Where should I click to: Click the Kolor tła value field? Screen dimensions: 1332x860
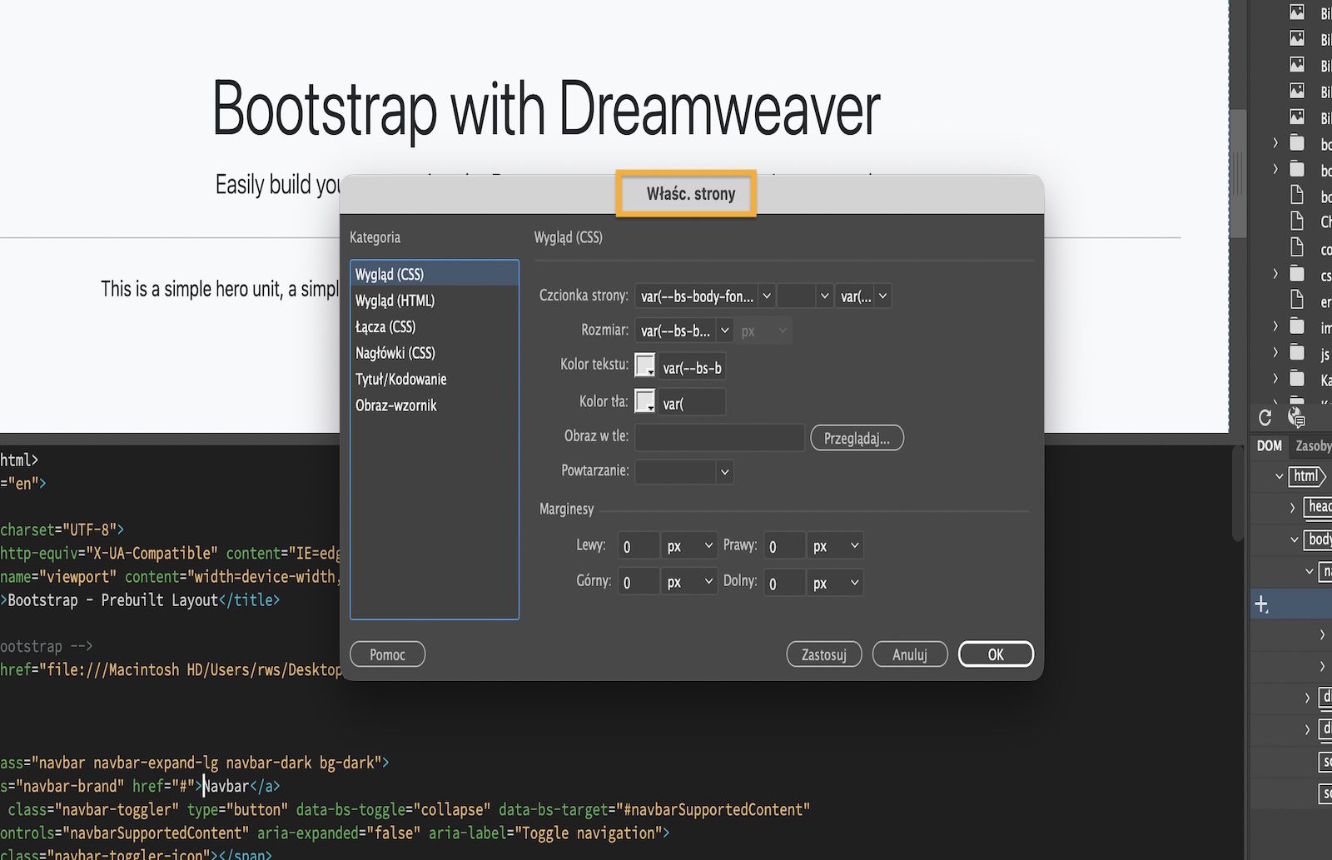click(692, 404)
